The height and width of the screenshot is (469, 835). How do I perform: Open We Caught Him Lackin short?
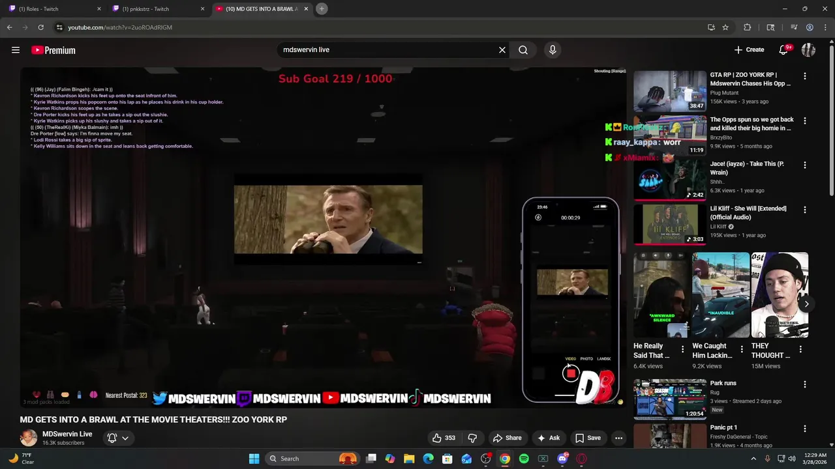pyautogui.click(x=720, y=295)
